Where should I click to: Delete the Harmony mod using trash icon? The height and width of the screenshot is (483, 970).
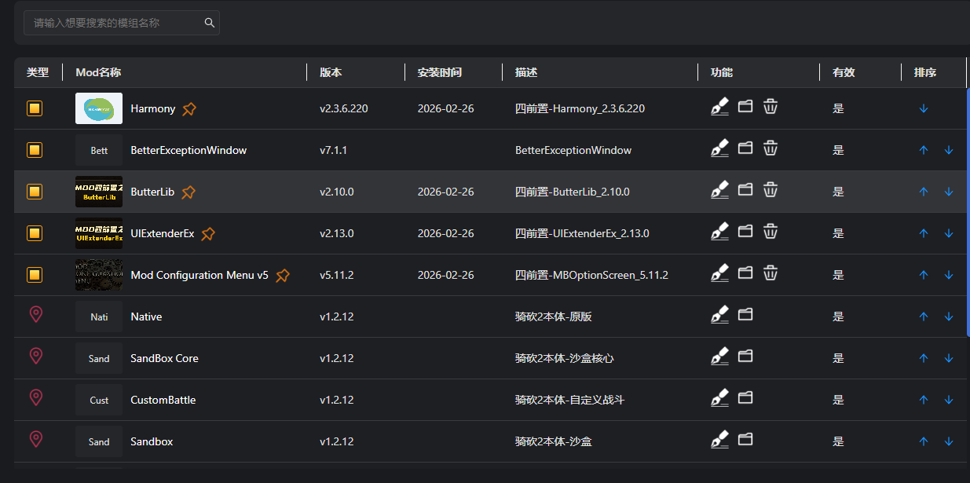[x=771, y=106]
